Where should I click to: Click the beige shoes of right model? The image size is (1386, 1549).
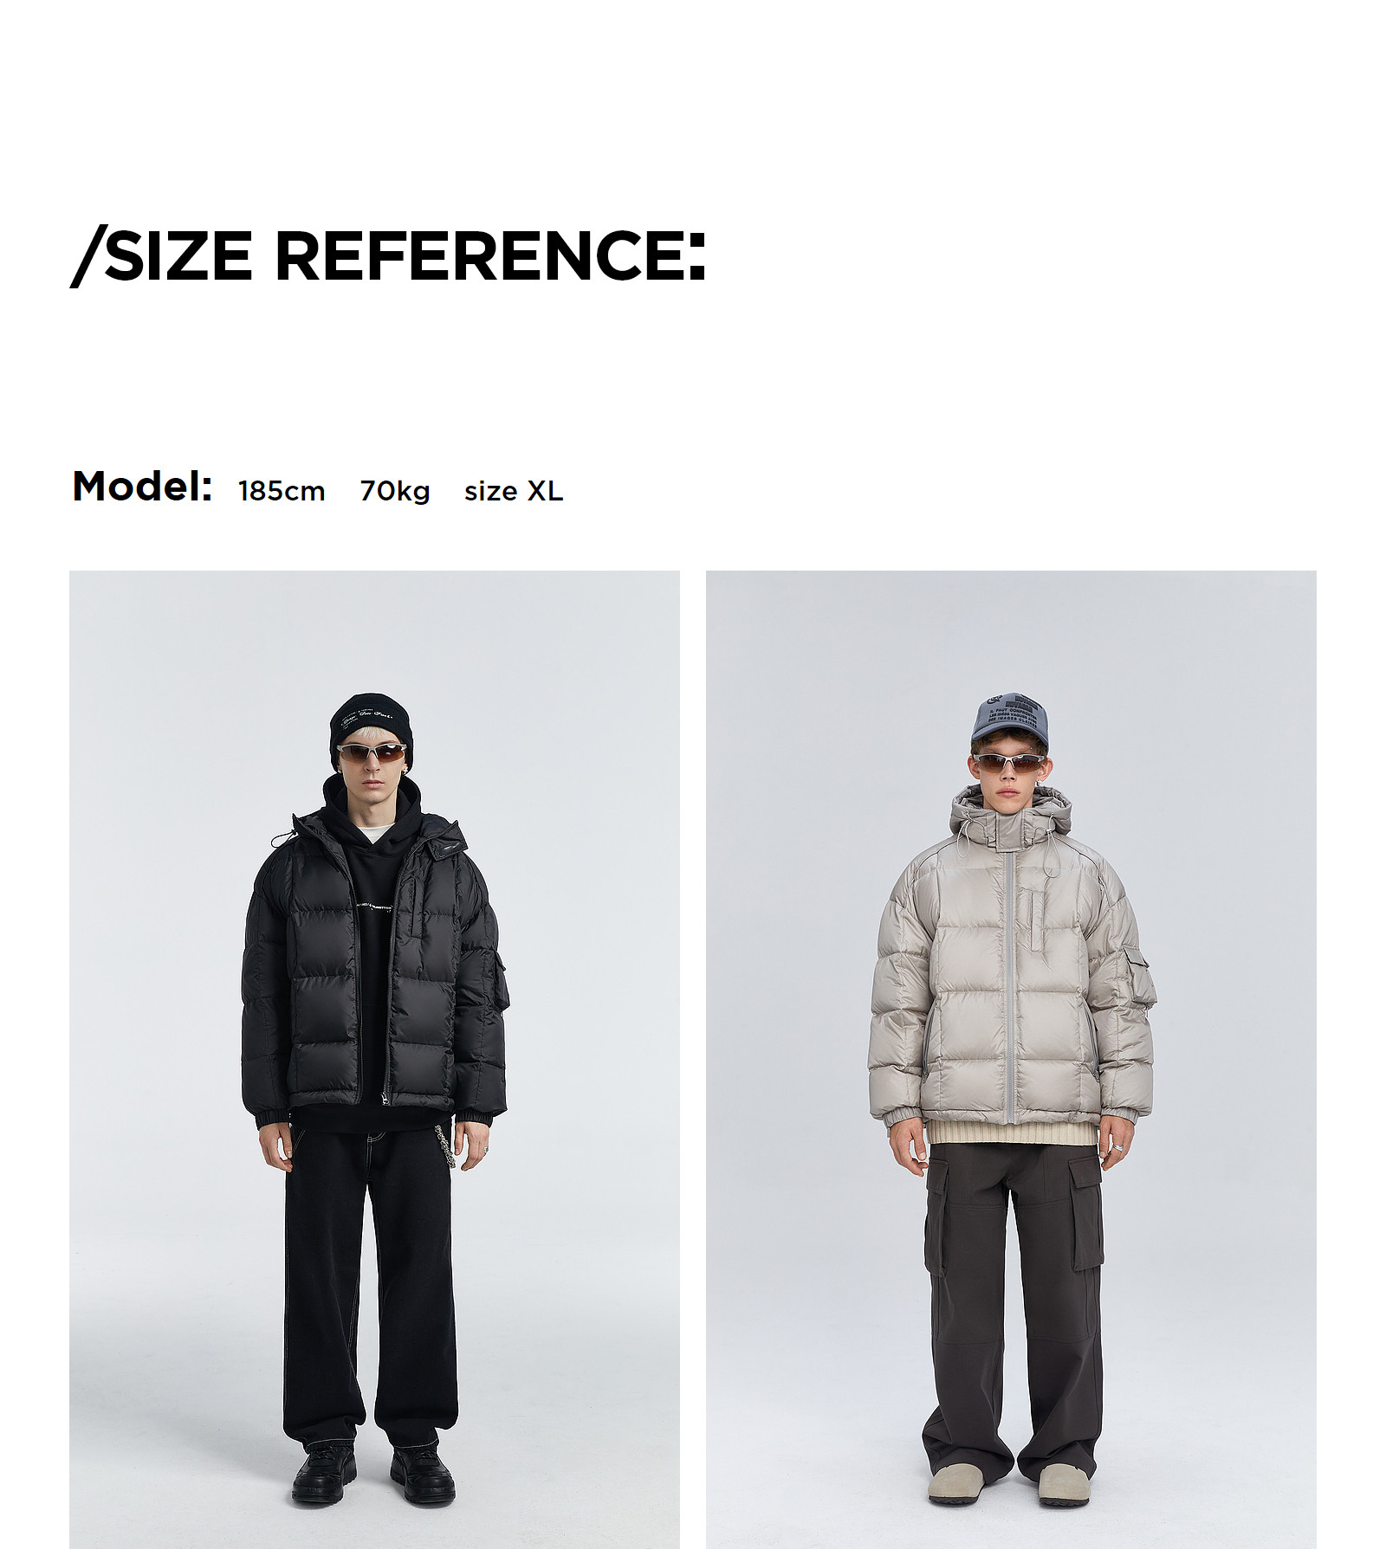coord(1008,1484)
